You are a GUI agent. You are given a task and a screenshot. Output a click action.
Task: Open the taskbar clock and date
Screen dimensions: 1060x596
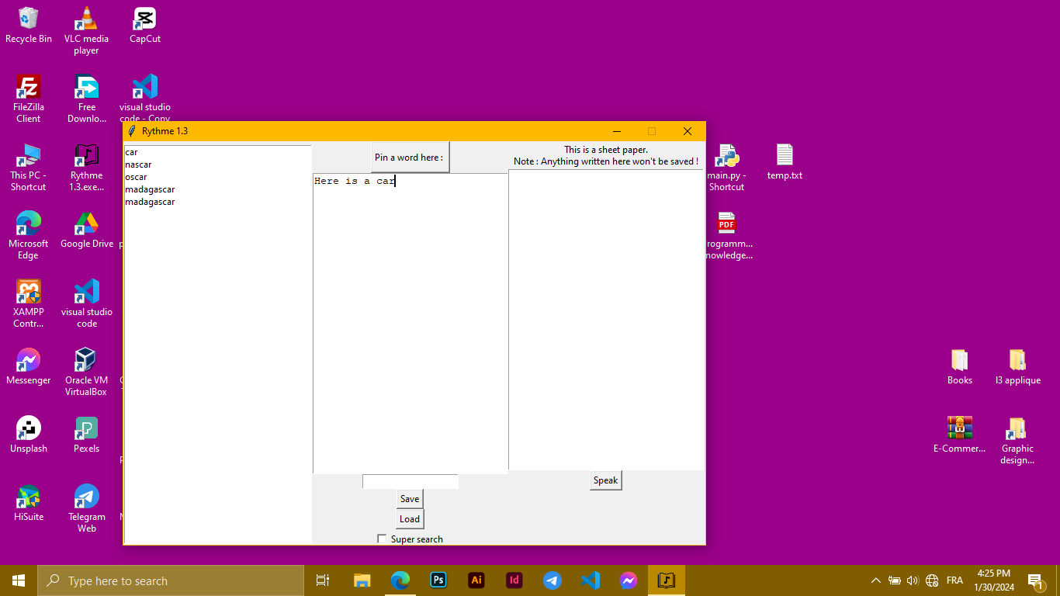(994, 580)
